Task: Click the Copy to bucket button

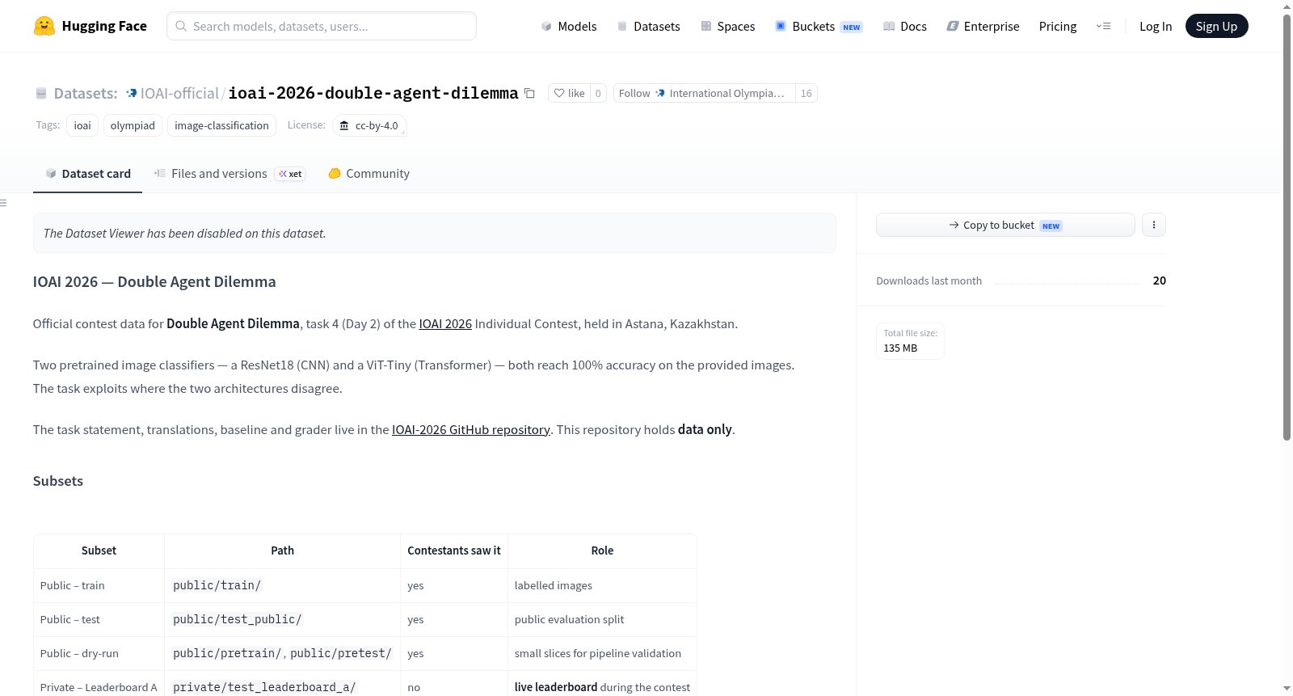Action: pos(1005,225)
